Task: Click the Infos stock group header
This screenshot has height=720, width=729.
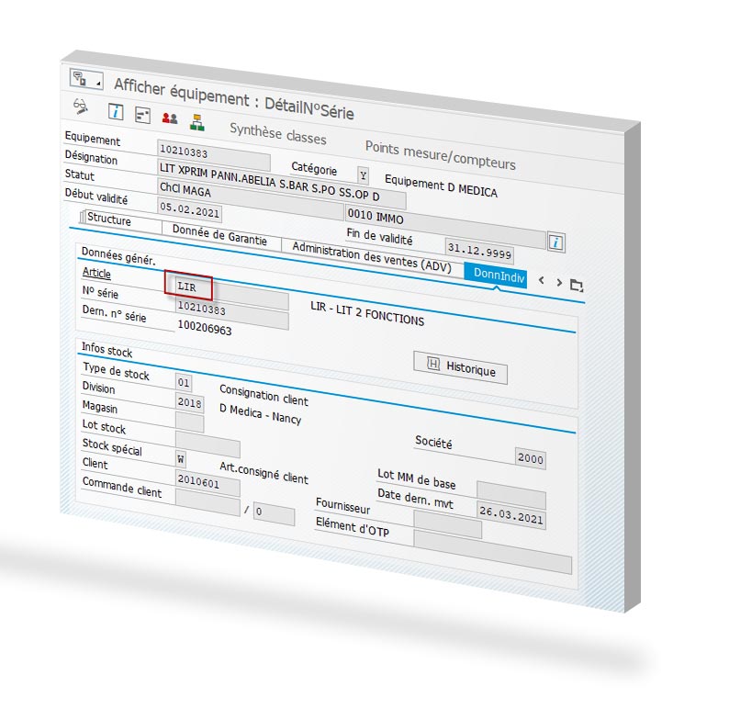Action: (107, 350)
